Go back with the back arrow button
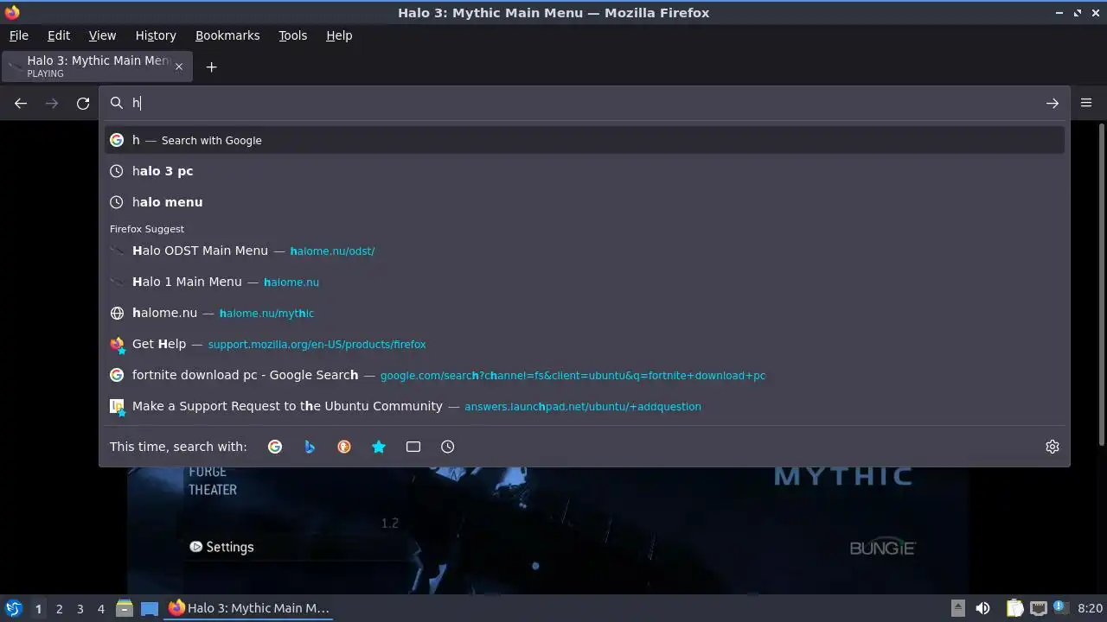The width and height of the screenshot is (1107, 622). pos(21,104)
